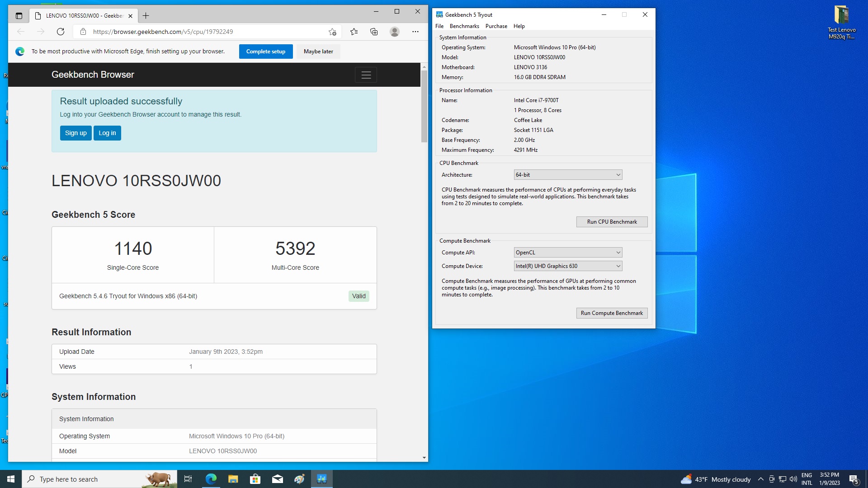Click the ENG INTL language indicator
Viewport: 868px width, 488px height.
(807, 479)
